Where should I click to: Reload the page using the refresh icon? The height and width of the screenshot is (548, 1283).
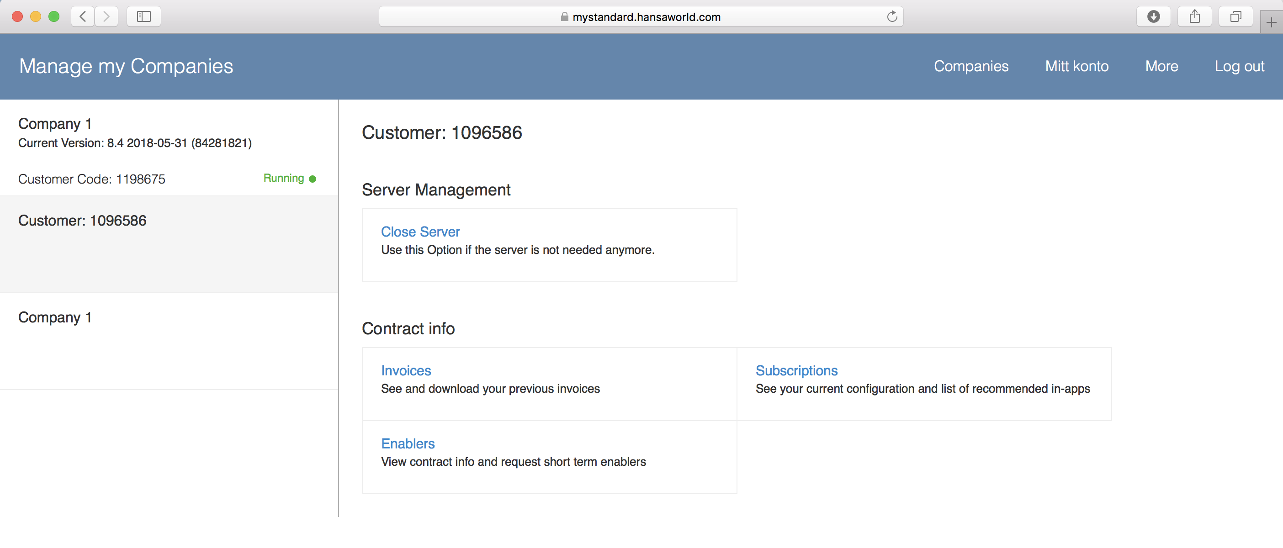click(891, 17)
